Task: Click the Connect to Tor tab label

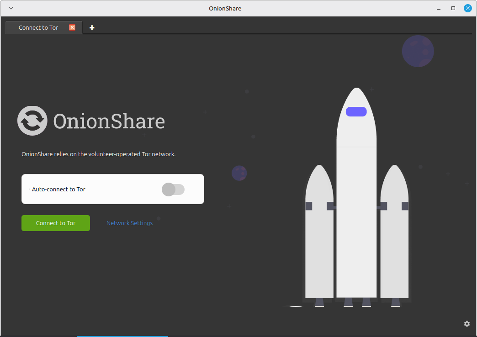Action: point(38,27)
